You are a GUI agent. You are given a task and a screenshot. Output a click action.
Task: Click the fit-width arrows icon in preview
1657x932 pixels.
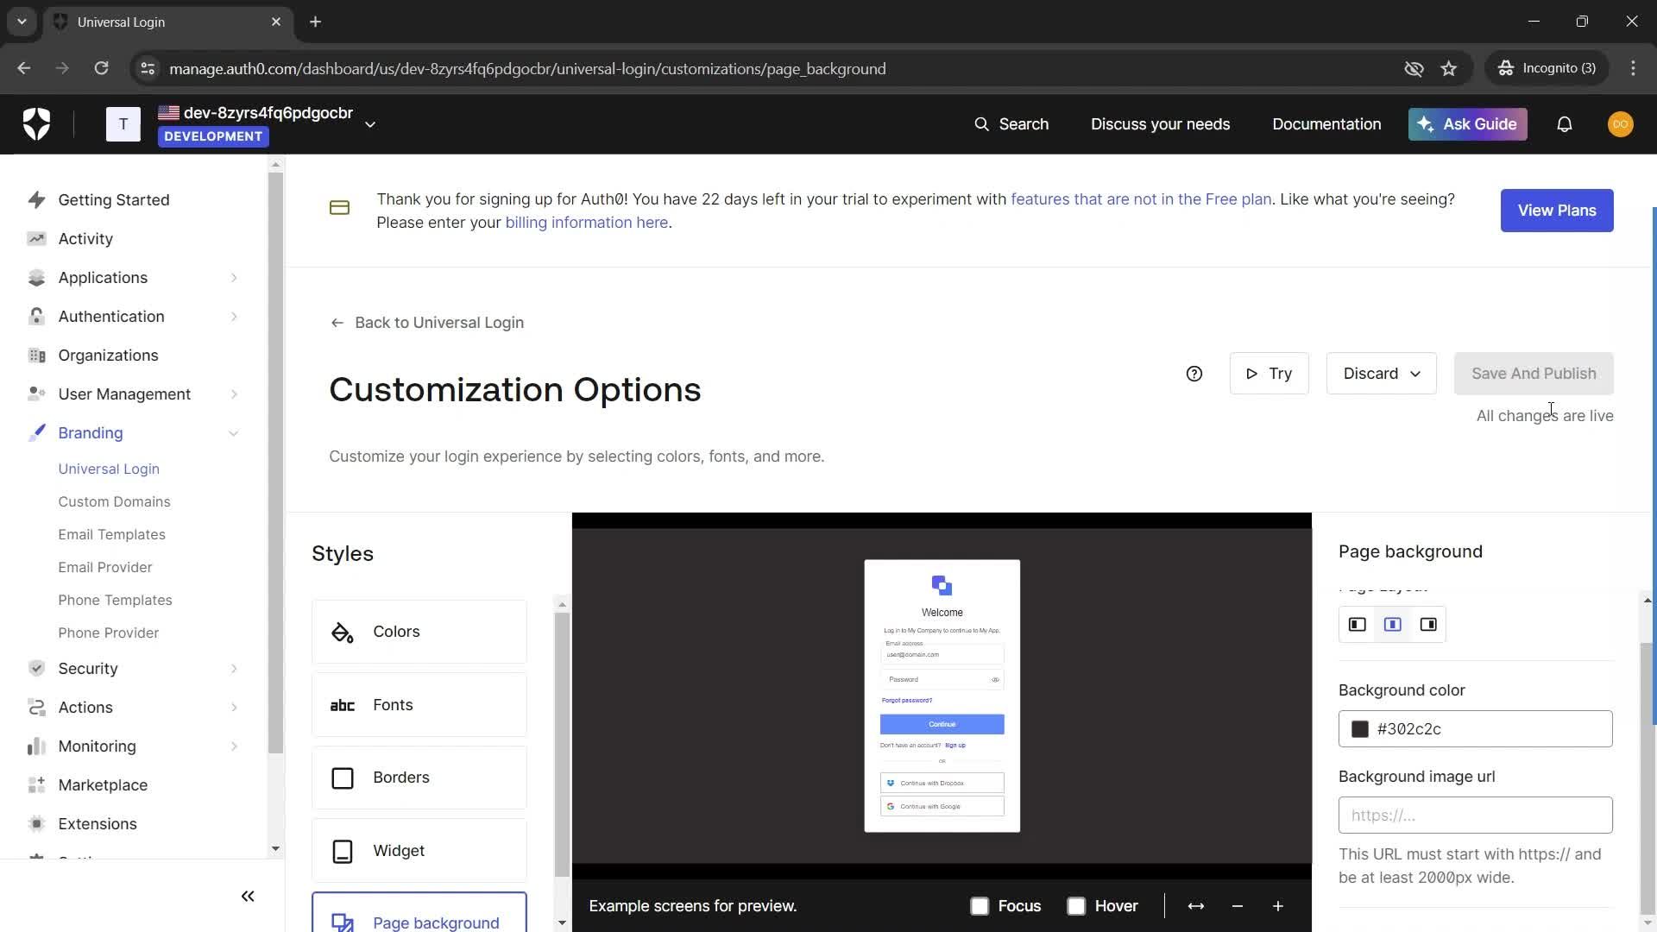click(1196, 906)
